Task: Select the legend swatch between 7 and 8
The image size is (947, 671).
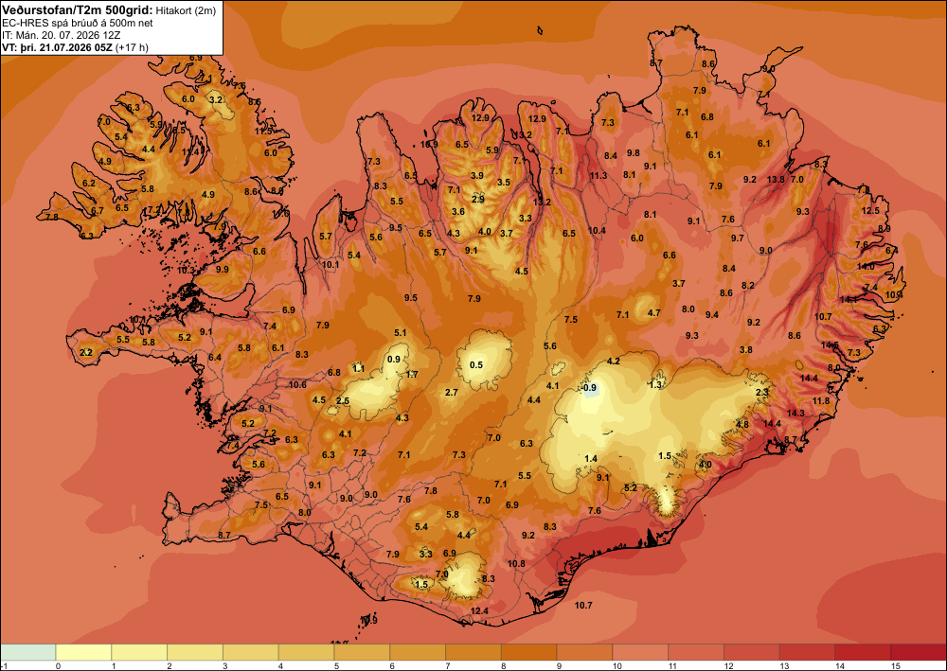Action: [x=473, y=652]
